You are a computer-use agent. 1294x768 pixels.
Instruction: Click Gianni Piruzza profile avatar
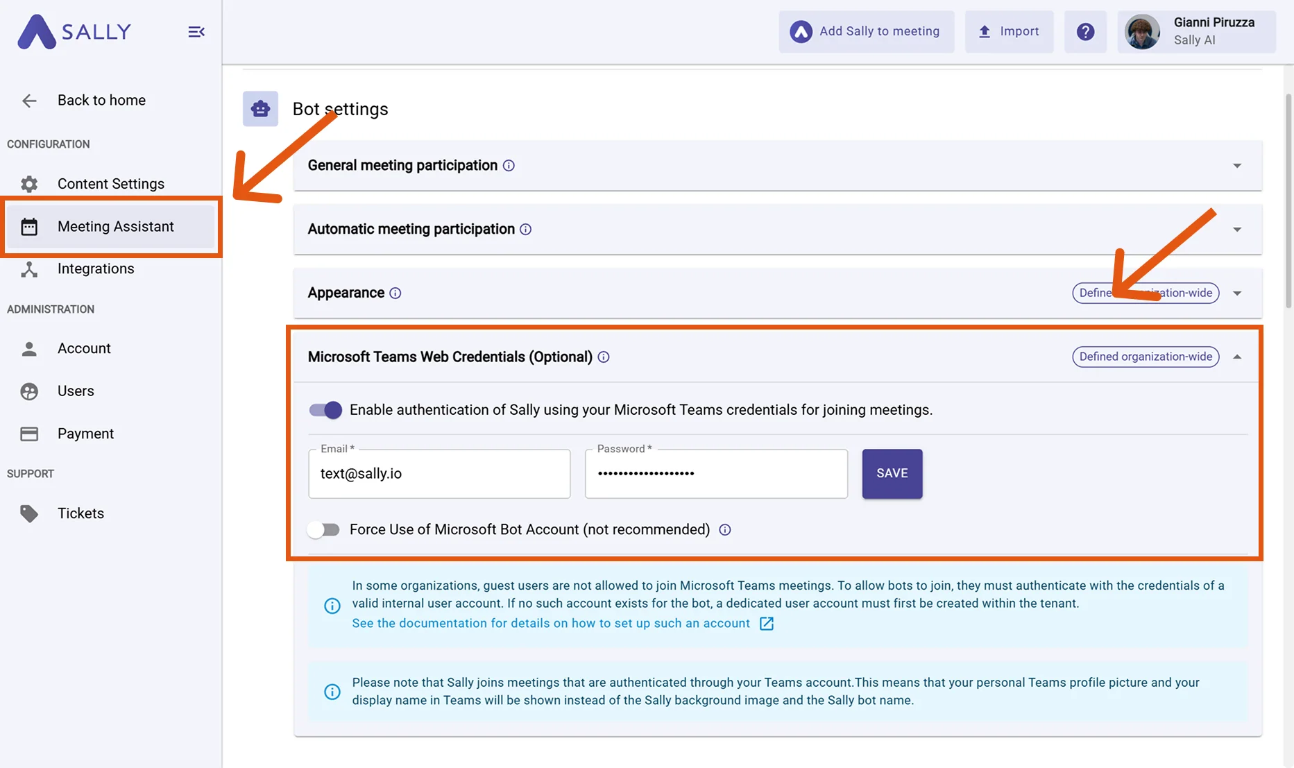pyautogui.click(x=1142, y=31)
